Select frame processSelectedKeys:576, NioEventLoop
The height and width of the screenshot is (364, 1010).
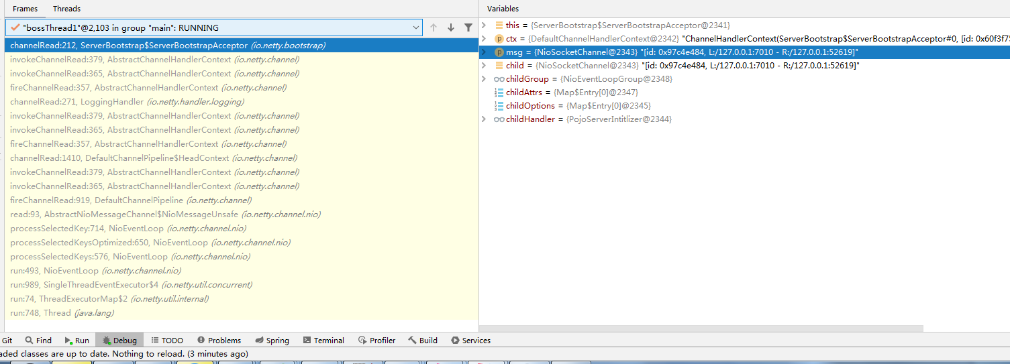242,257
